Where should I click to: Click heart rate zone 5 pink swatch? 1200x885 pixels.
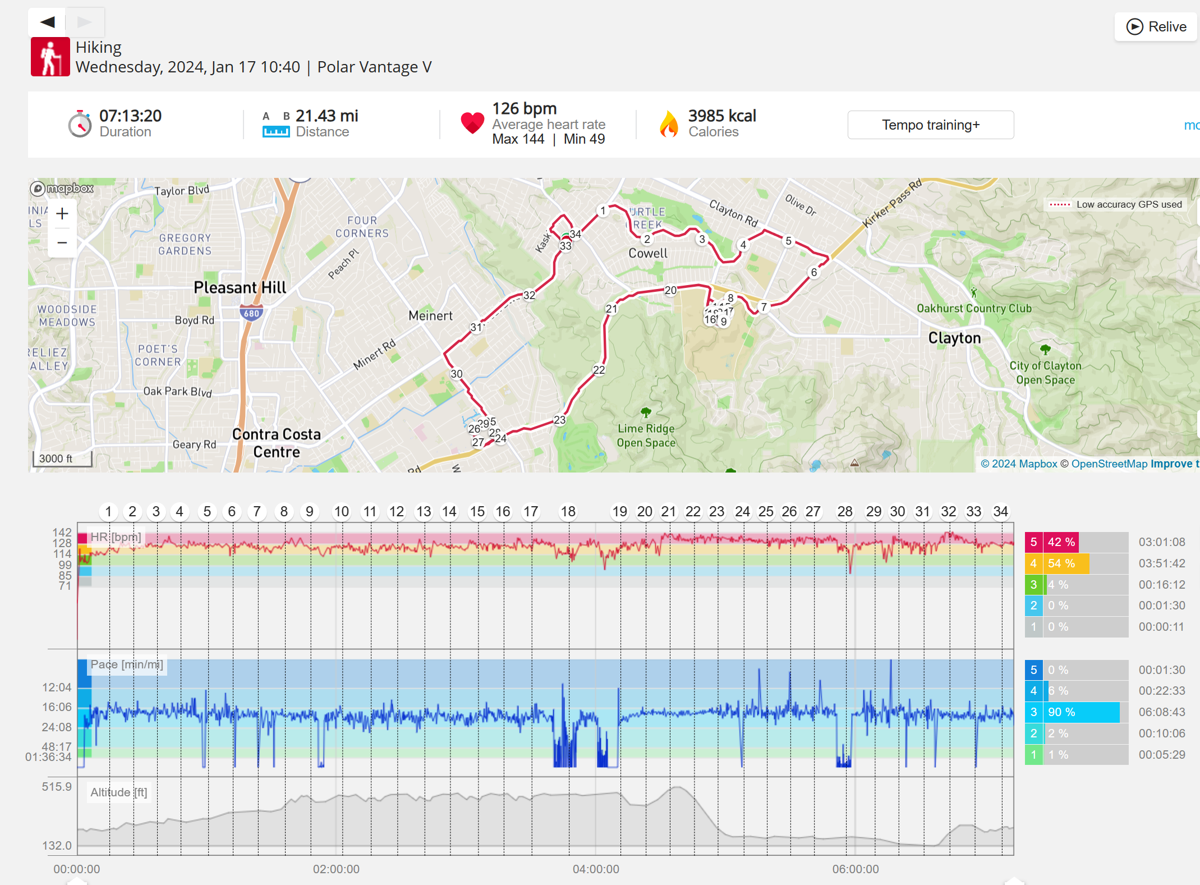click(1033, 542)
